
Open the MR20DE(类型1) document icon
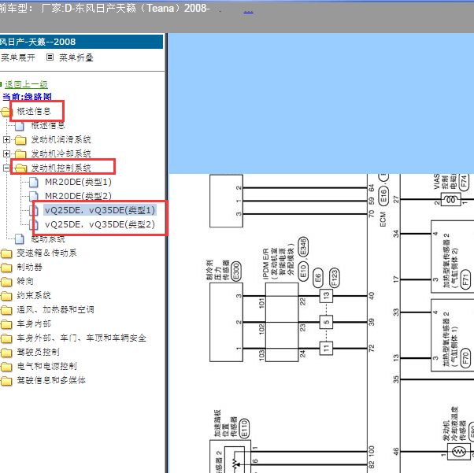(x=34, y=183)
